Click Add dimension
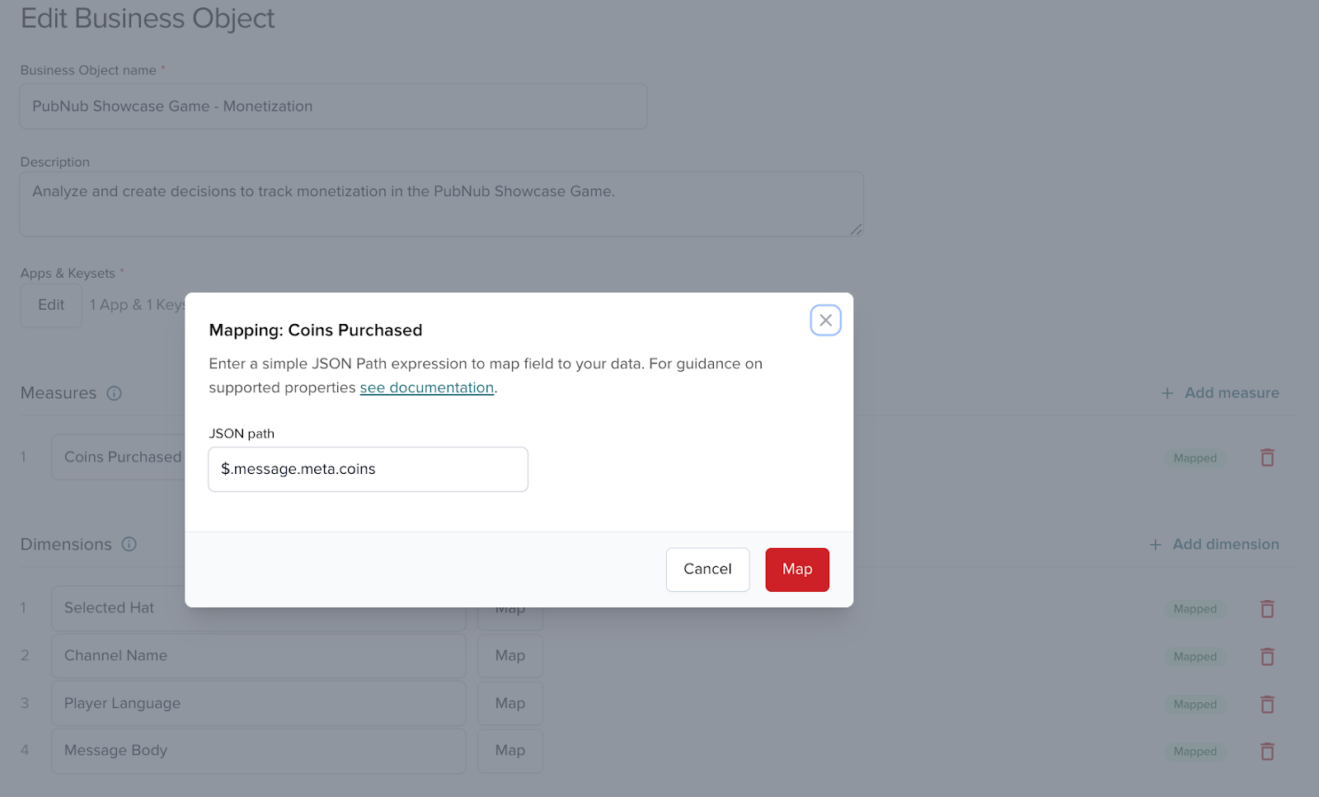Viewport: 1319px width, 797px height. coord(1214,544)
